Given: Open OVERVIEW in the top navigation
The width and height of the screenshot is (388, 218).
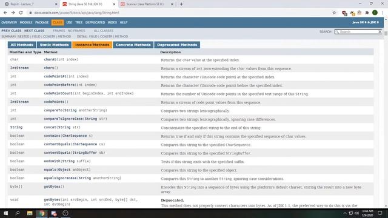Looking at the screenshot, I should (x=9, y=22).
